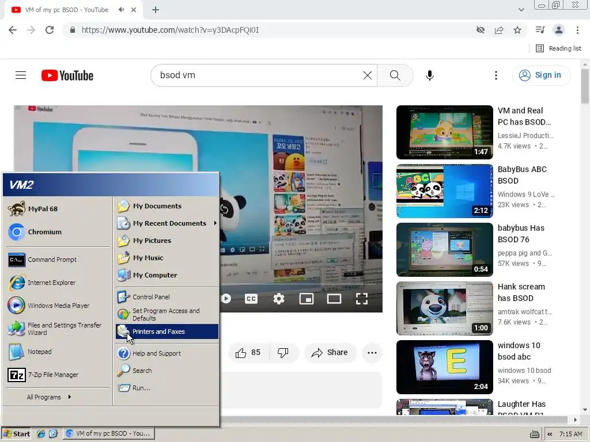Close the YouTube tab
Image resolution: width=590 pixels, height=442 pixels.
[134, 10]
